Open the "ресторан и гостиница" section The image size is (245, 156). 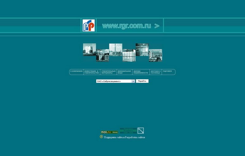click(x=156, y=72)
